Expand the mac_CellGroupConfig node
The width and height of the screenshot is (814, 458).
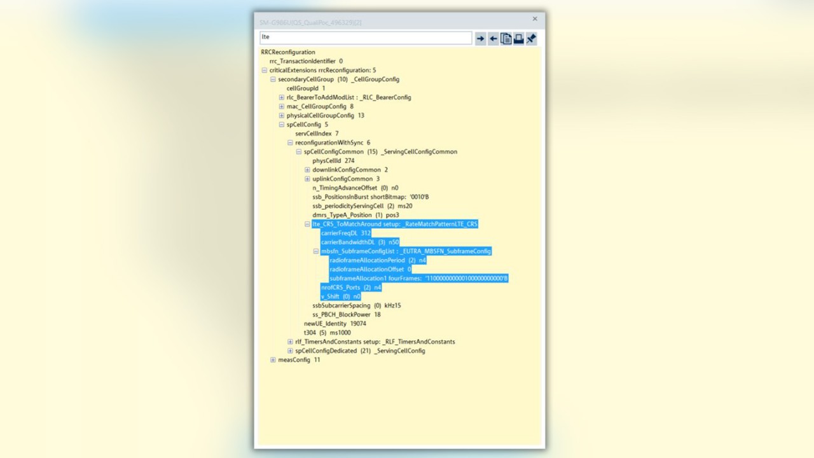click(282, 107)
